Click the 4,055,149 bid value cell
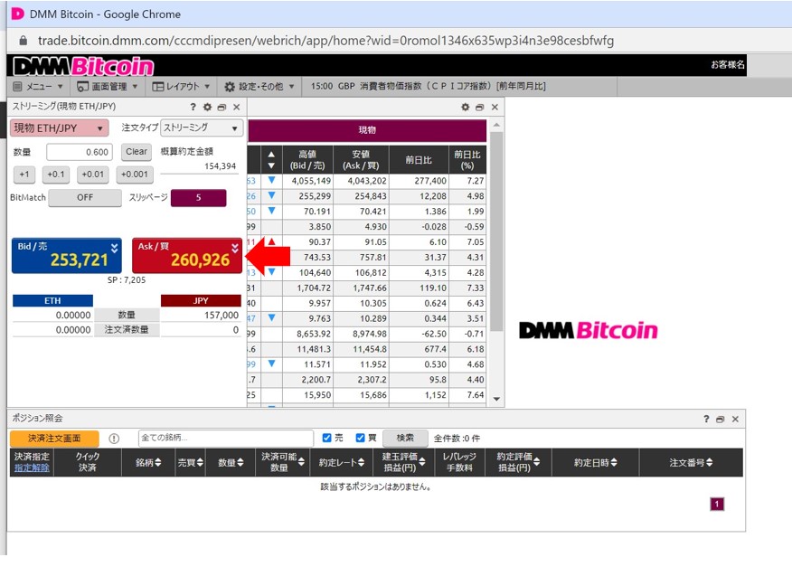 tap(307, 181)
